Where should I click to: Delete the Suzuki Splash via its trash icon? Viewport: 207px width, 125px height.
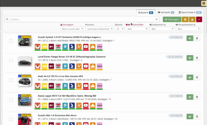pos(197,38)
